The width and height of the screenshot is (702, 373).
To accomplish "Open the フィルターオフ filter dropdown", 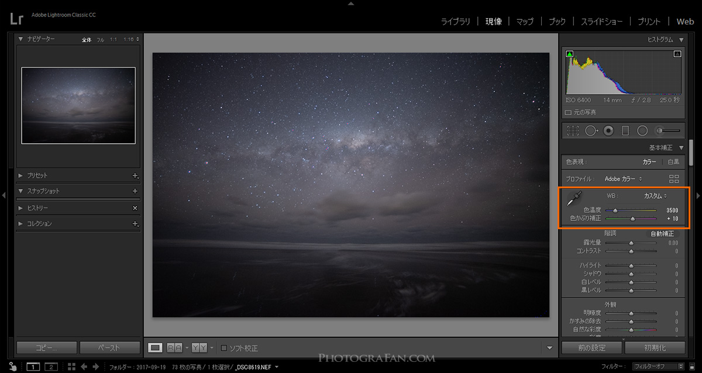I will [x=658, y=367].
